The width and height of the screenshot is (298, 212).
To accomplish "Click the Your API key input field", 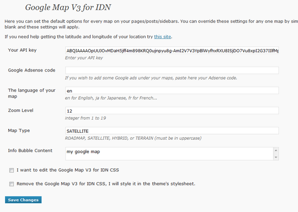I will tap(172, 50).
